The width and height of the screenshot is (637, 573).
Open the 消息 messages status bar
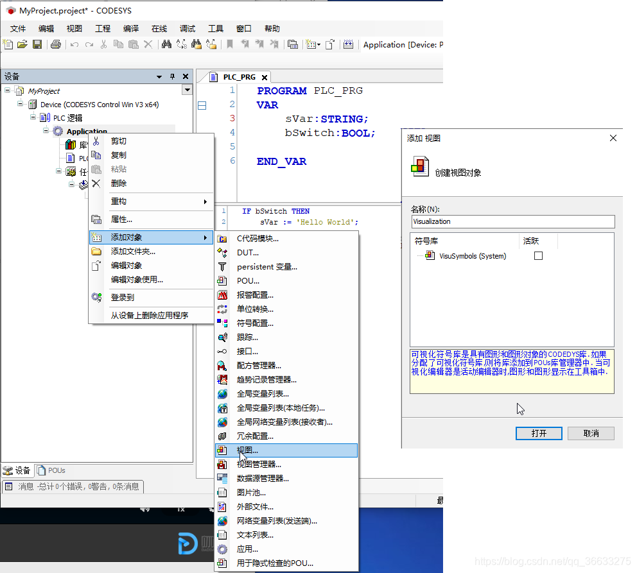click(73, 486)
